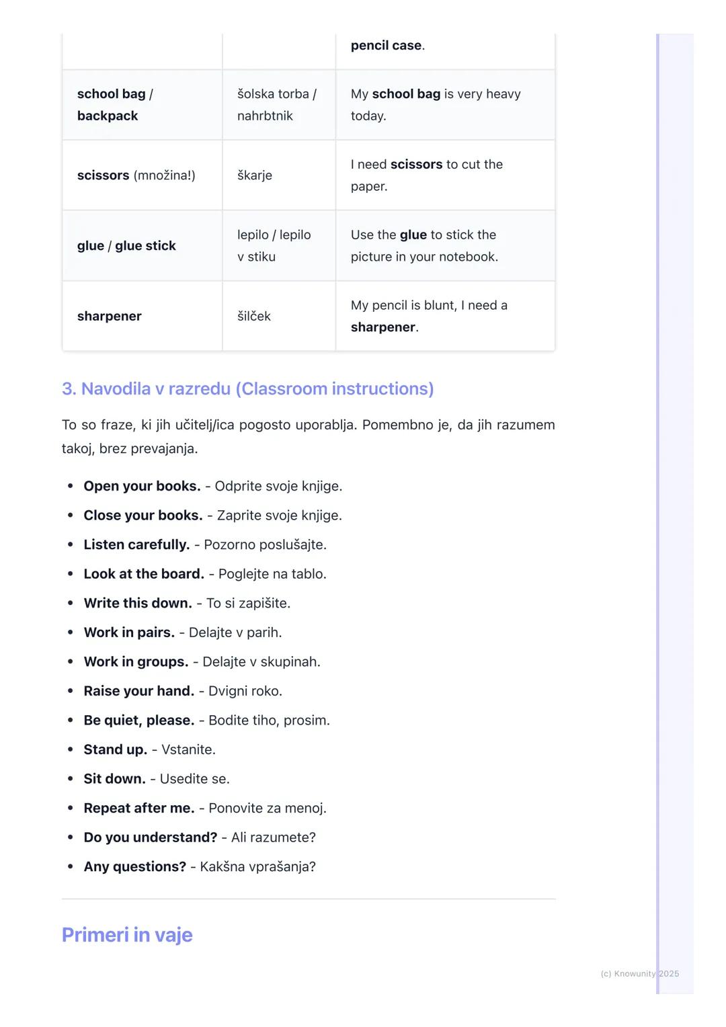
Task: Click the "(c) Knowunity 2025" footer text
Action: tap(639, 973)
